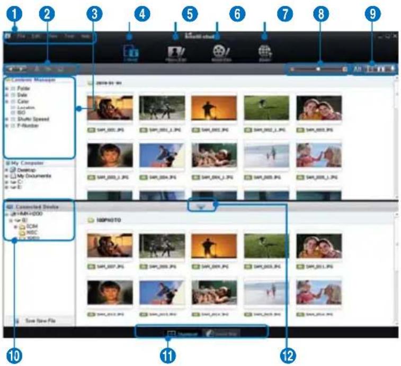
Task: Click the MISC folder icon
Action: click(22, 232)
